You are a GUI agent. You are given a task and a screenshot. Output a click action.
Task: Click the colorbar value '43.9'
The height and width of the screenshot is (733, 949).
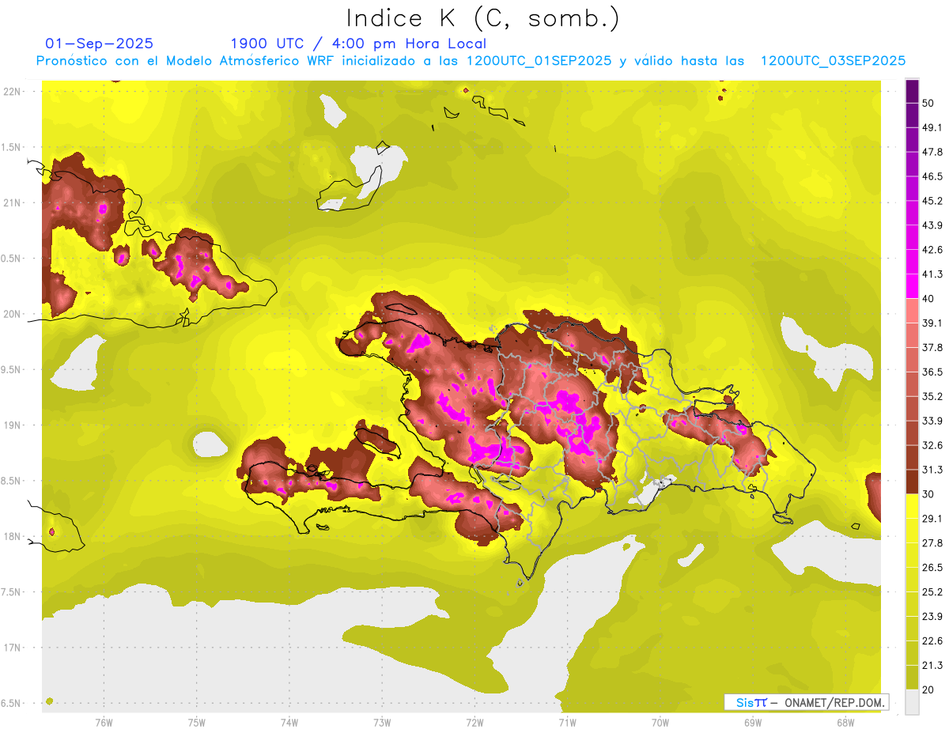(x=932, y=225)
